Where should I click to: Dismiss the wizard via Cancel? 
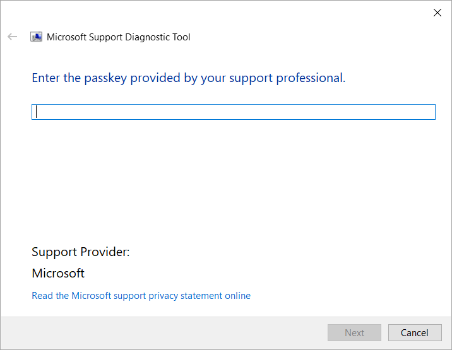point(415,333)
